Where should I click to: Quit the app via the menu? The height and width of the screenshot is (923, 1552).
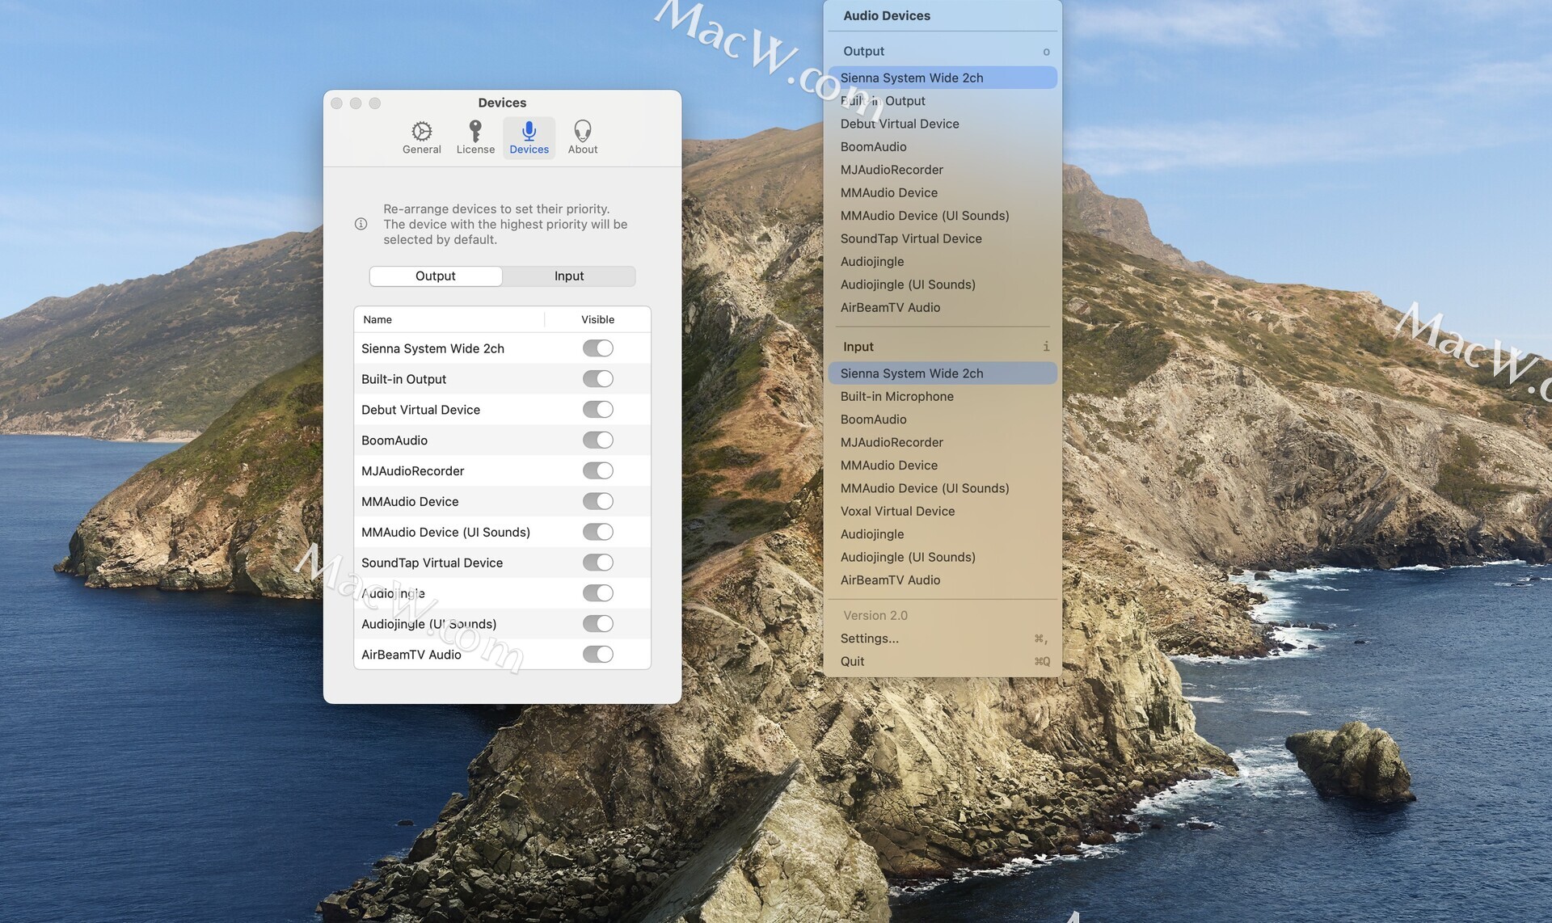coord(852,661)
